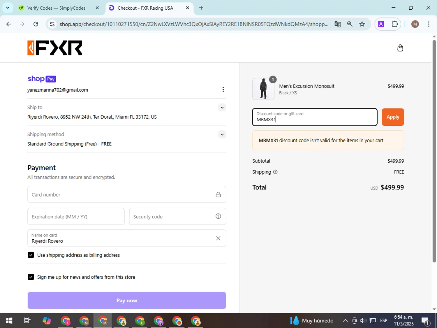This screenshot has width=437, height=328.
Task: Show security code help tooltip
Action: pos(218,216)
